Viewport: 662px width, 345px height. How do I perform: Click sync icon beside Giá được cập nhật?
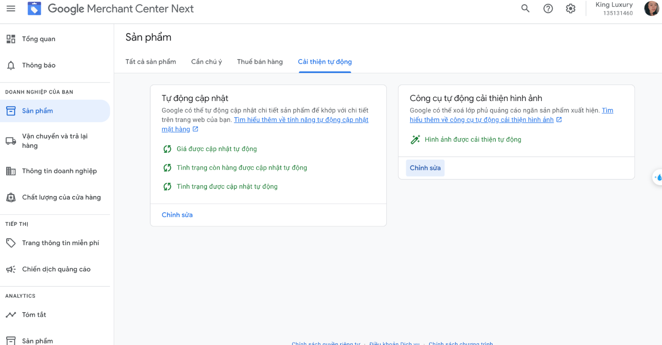[167, 149]
